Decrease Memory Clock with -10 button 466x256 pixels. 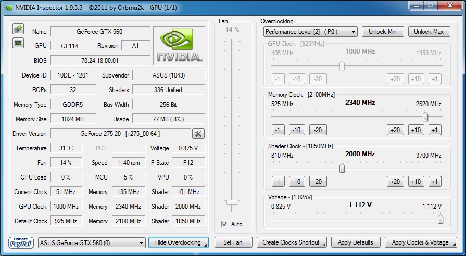click(x=297, y=130)
